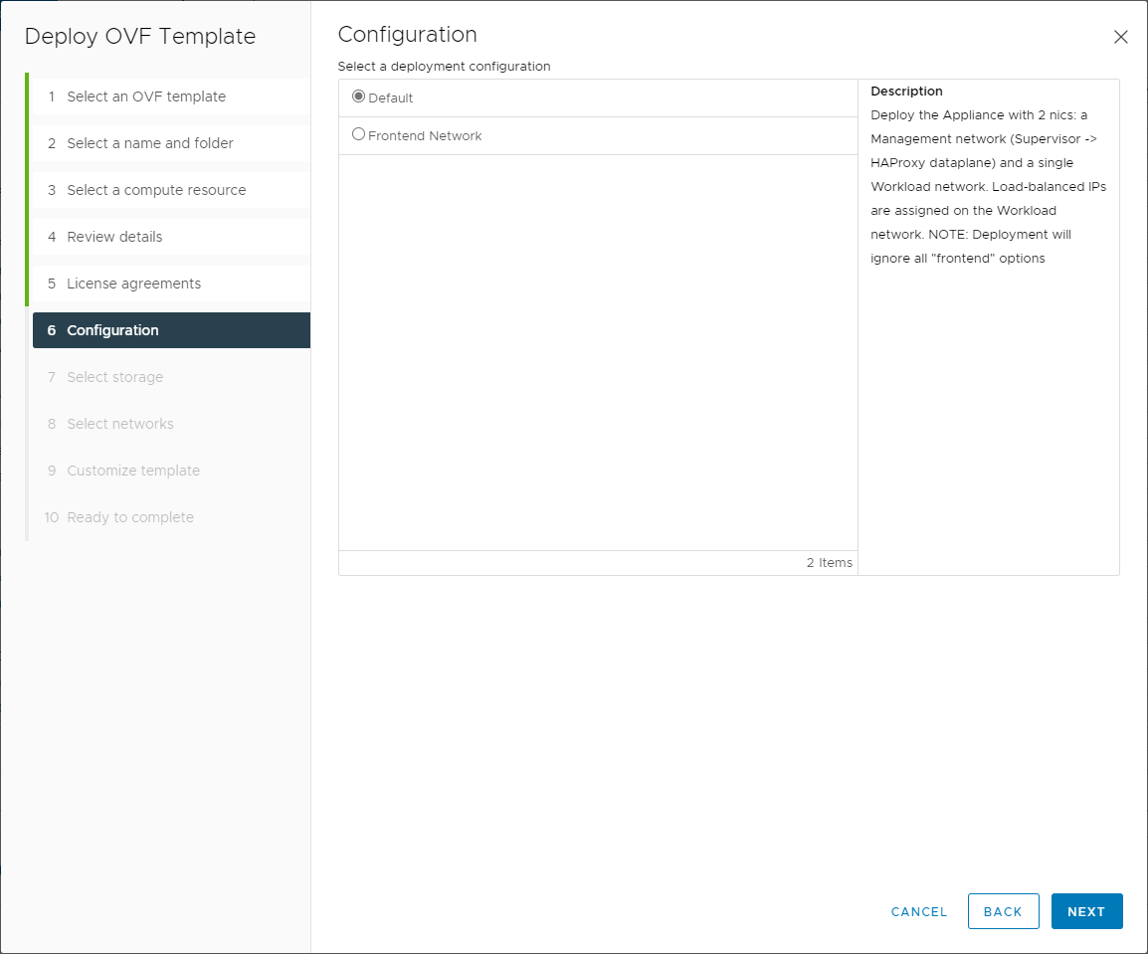1148x954 pixels.
Task: Open step 5 License agreements
Action: pos(133,284)
